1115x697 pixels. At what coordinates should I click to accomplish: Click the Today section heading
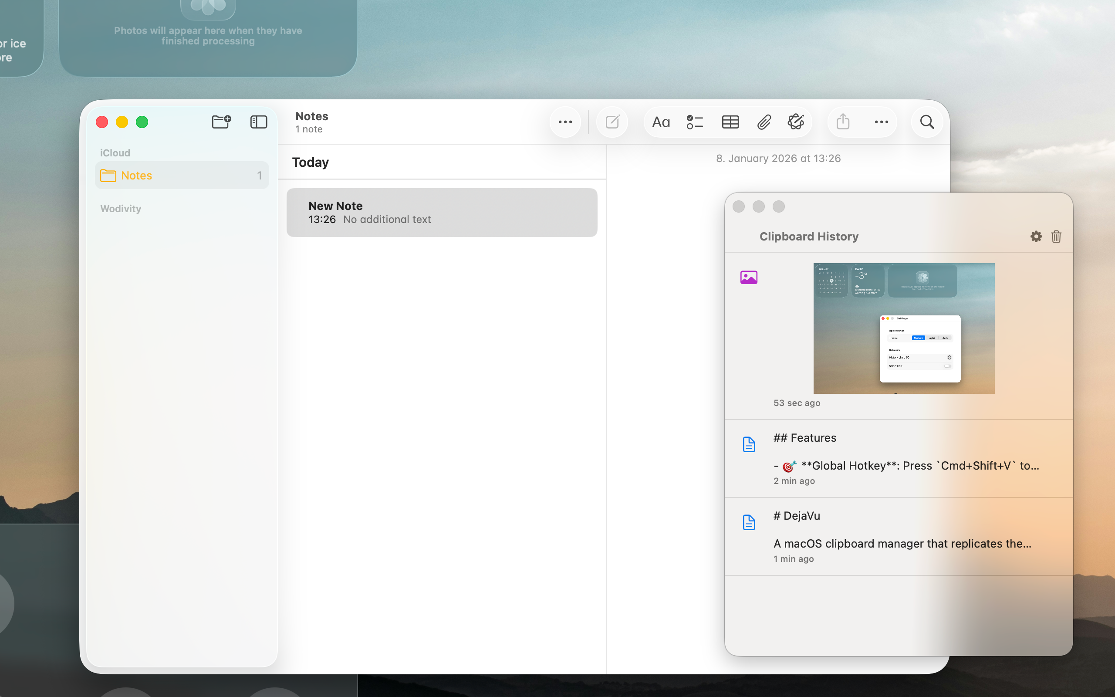(x=311, y=162)
